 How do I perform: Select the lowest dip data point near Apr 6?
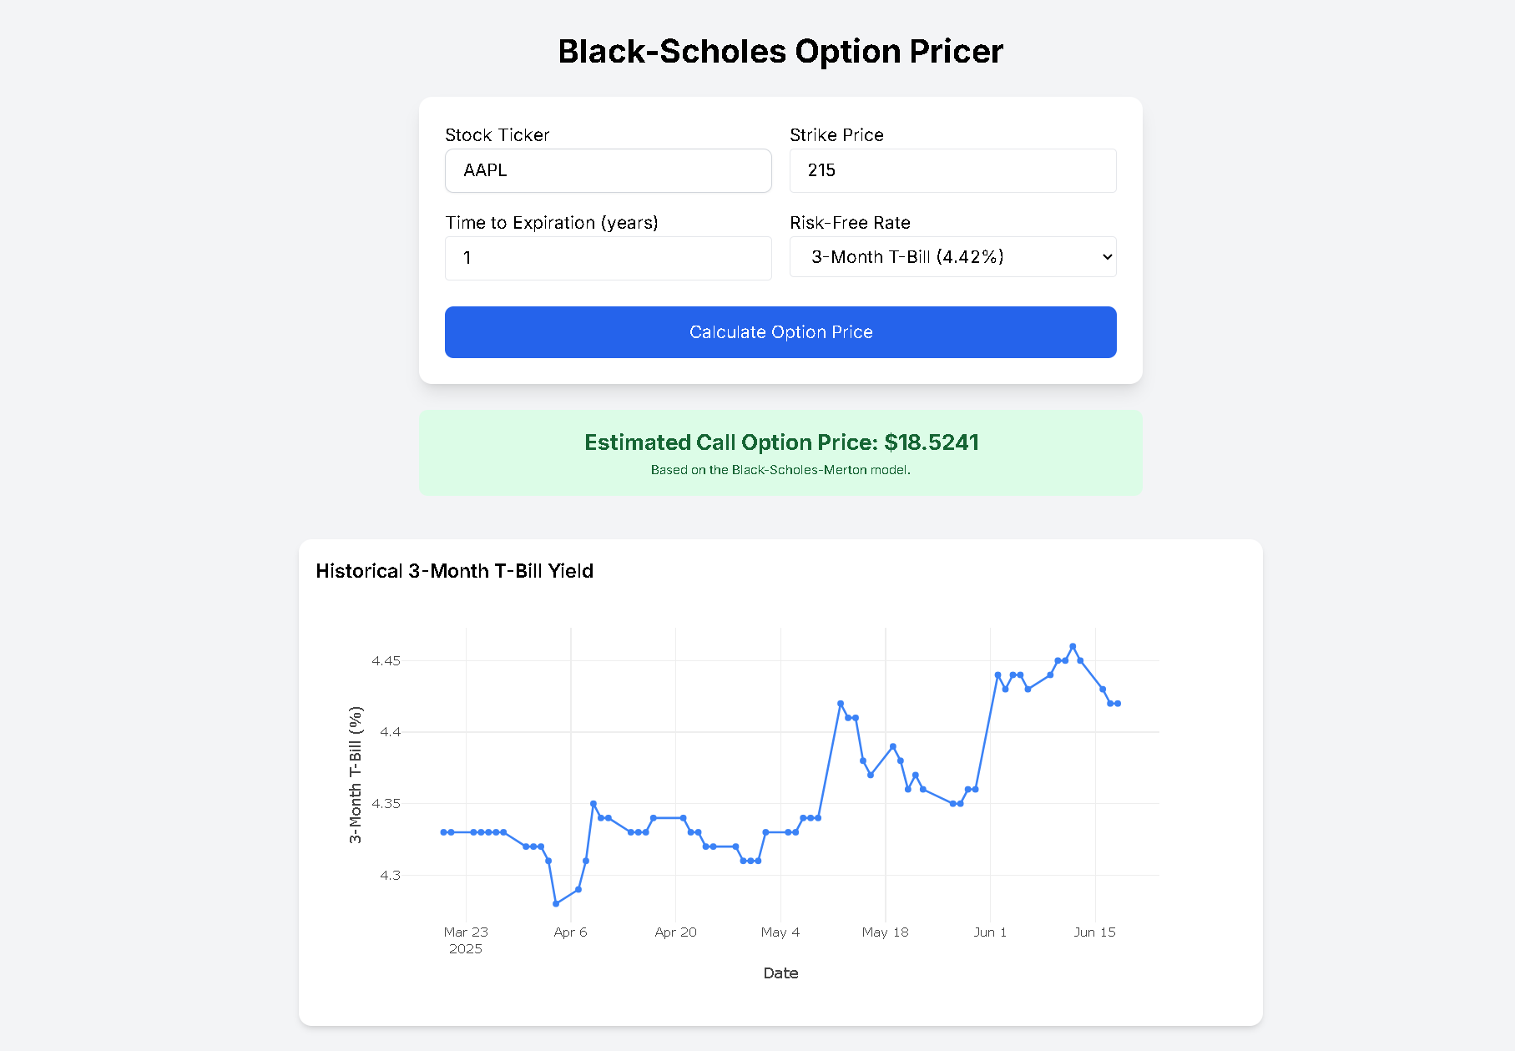pos(556,902)
